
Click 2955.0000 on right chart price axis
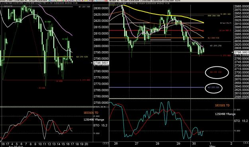[x=241, y=13]
